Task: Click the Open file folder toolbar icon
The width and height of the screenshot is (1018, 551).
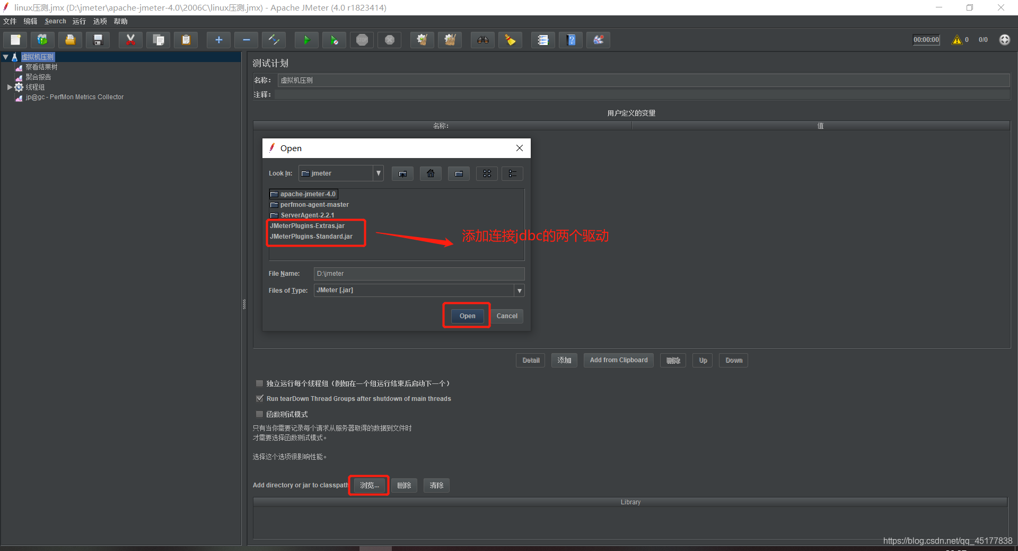Action: pos(71,40)
